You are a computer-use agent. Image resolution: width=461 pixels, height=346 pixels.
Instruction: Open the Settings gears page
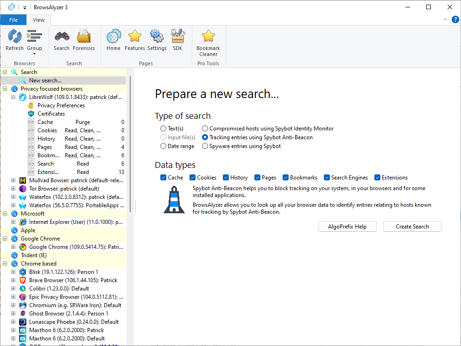pos(157,40)
